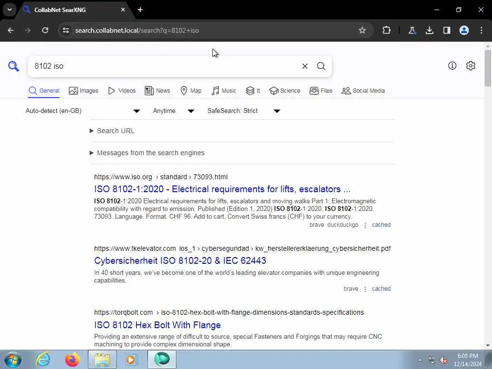Click the https://www.iso.org result URL
Image resolution: width=492 pixels, height=369 pixels.
point(161,177)
